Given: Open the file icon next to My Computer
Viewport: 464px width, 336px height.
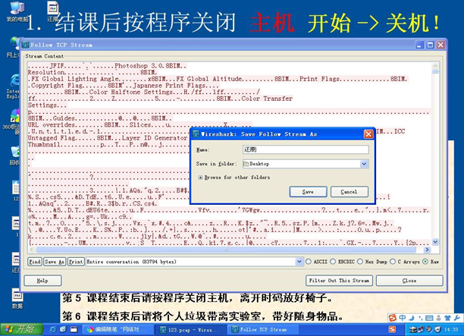Looking at the screenshot, I should coord(53,11).
